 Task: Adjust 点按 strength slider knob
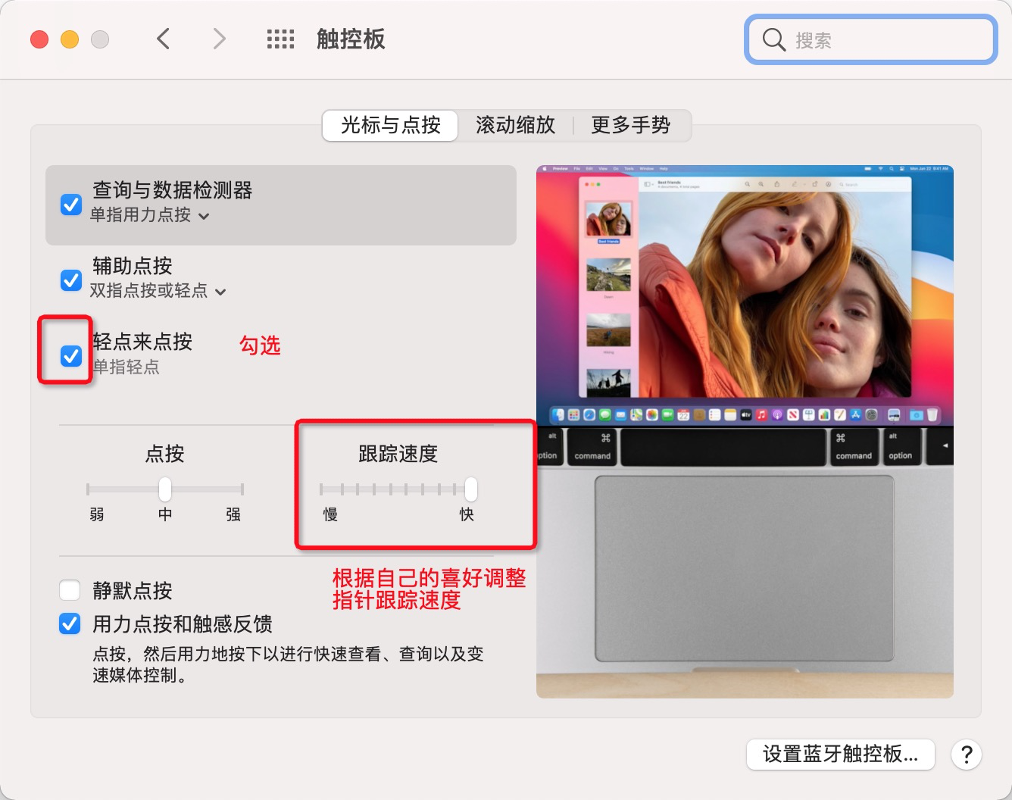point(165,489)
